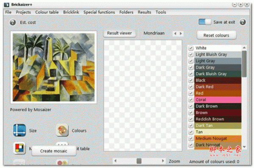Click previous style arrow next to Mondriaan
The height and width of the screenshot is (168, 254).
175,33
